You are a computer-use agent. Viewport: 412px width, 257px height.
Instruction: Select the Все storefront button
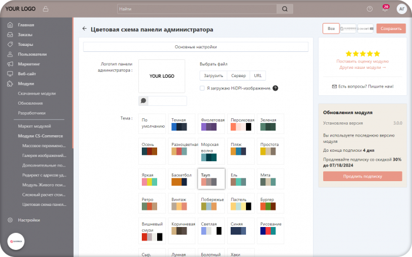click(x=331, y=28)
